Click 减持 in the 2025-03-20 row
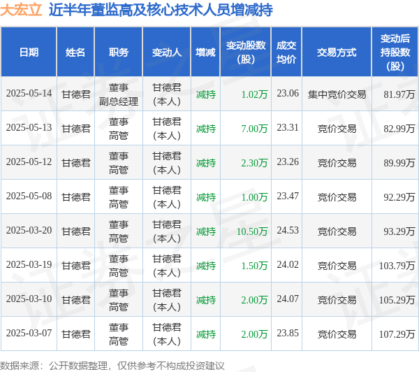The width and height of the screenshot is (419, 372). 206,231
